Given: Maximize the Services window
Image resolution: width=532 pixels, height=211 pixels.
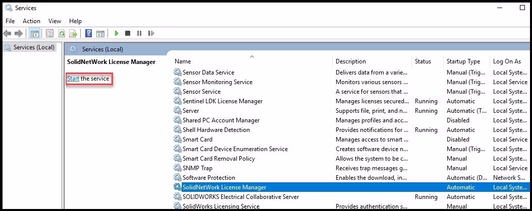Looking at the screenshot, I should (522, 8).
